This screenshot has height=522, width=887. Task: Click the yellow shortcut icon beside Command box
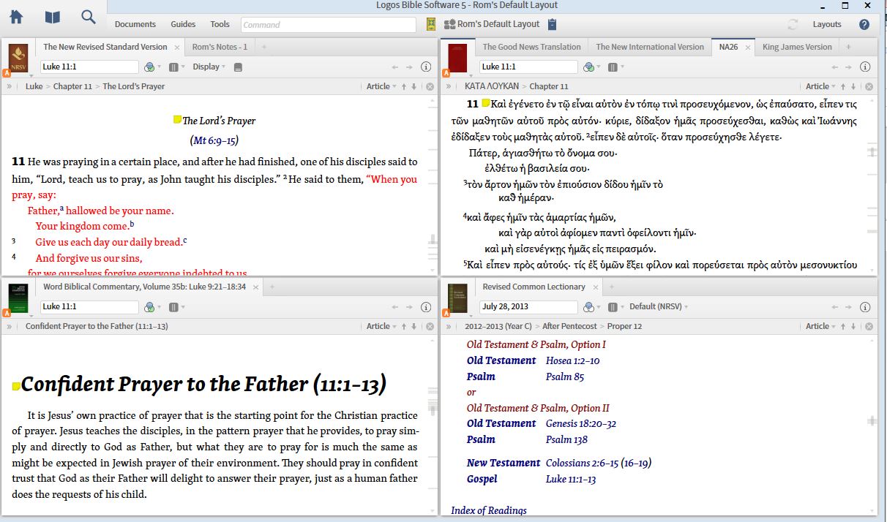(432, 24)
